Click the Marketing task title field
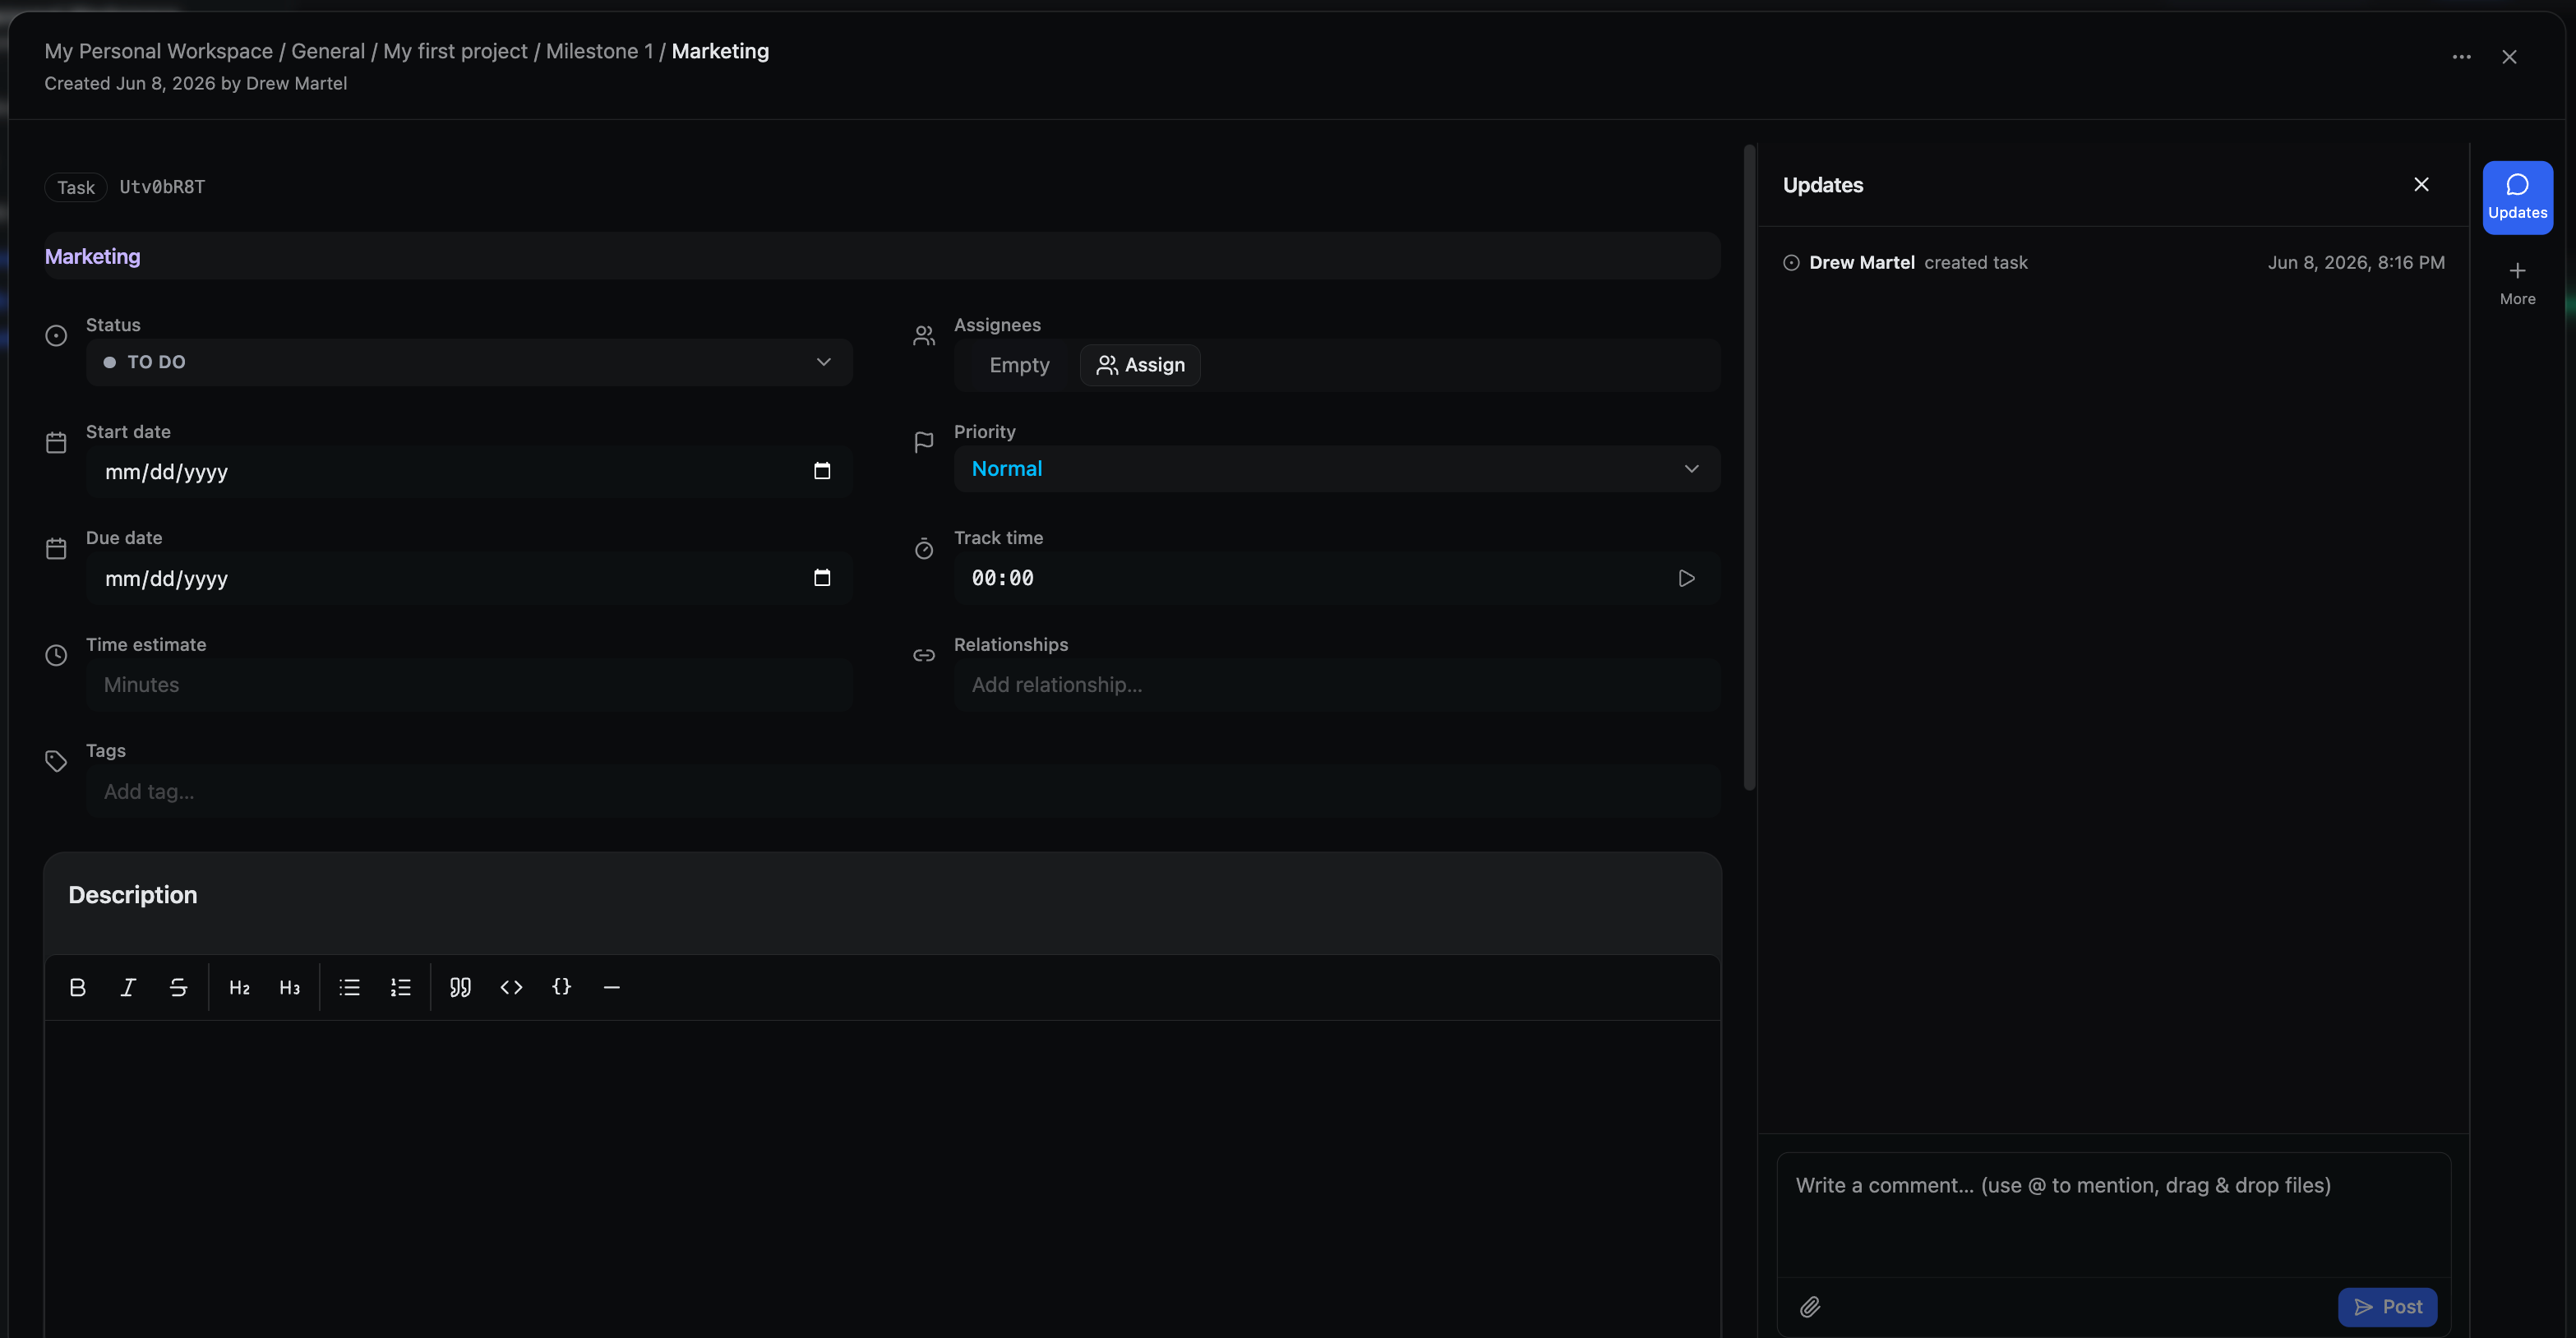Screen dimensions: 2576x1338 (x=882, y=256)
